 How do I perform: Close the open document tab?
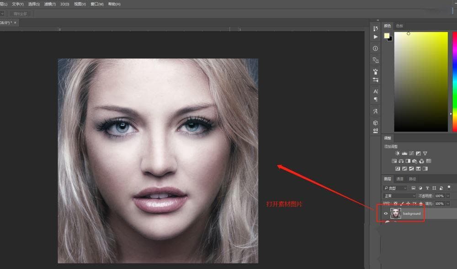click(x=15, y=23)
